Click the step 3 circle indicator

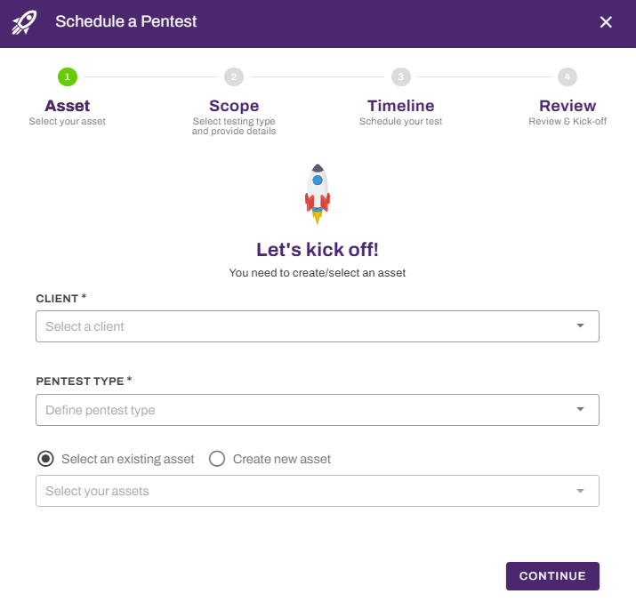click(400, 76)
